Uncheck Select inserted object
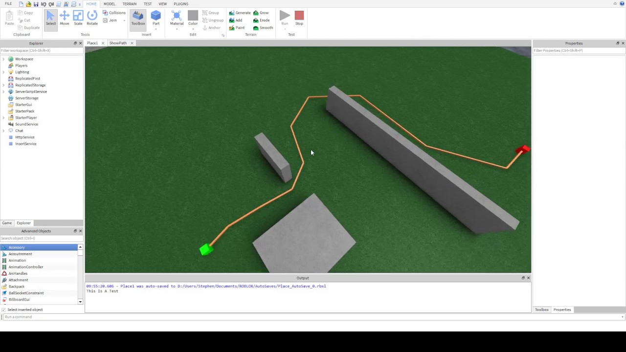The image size is (626, 352). point(4,309)
